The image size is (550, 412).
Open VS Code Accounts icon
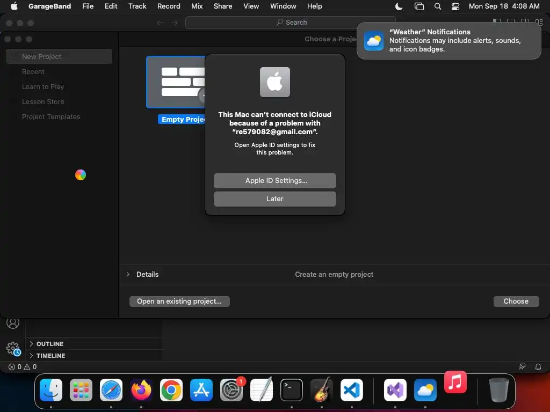tap(13, 323)
